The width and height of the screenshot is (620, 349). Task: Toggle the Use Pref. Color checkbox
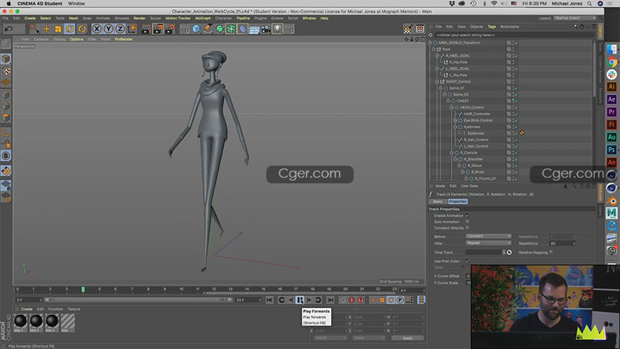tap(467, 261)
